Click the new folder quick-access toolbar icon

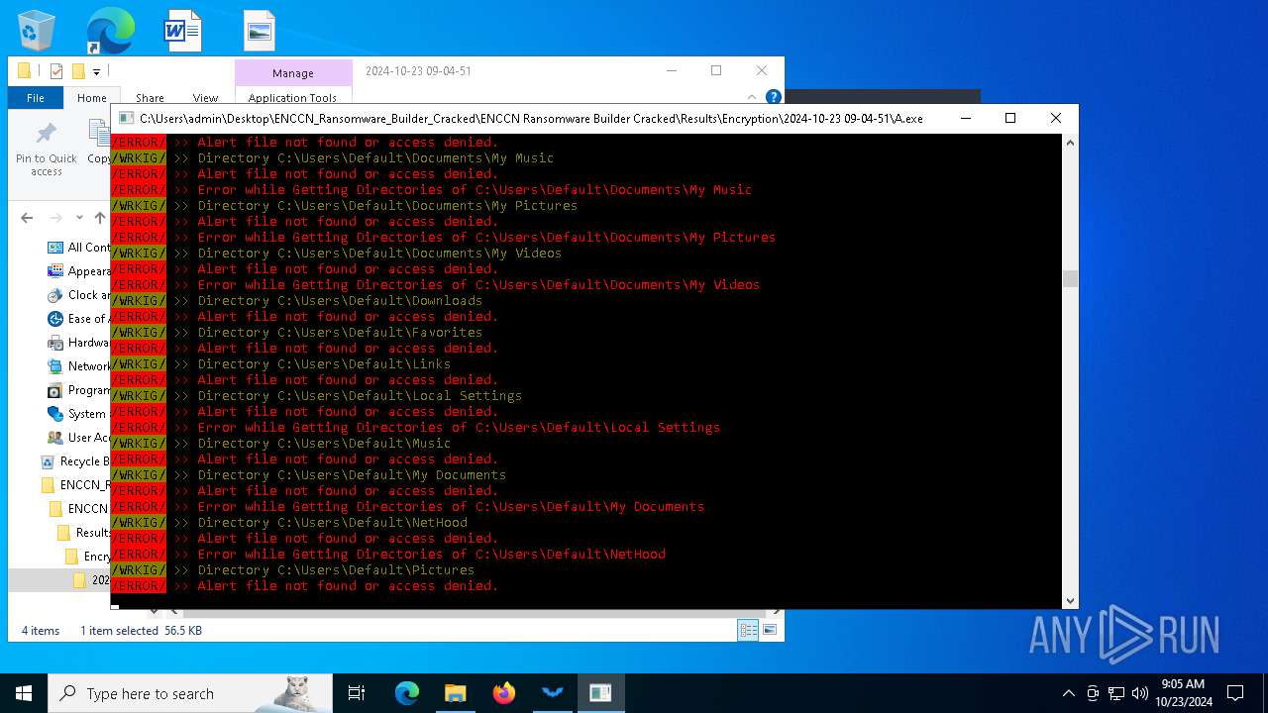(x=78, y=71)
